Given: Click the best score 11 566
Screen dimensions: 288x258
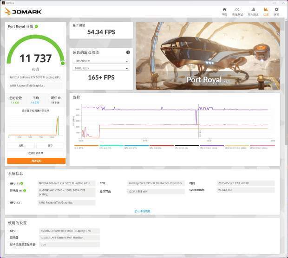Looking at the screenshot, I should click(55, 103).
